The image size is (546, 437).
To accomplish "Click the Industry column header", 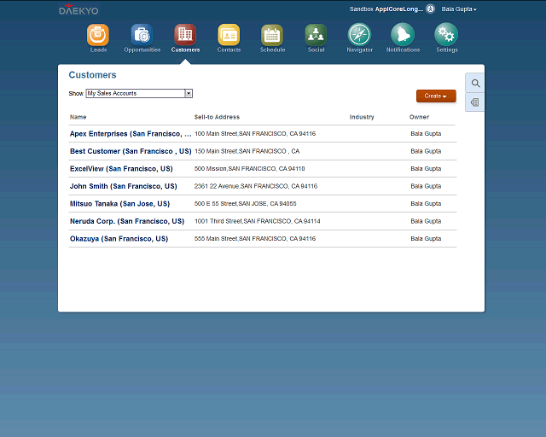I will coord(362,117).
